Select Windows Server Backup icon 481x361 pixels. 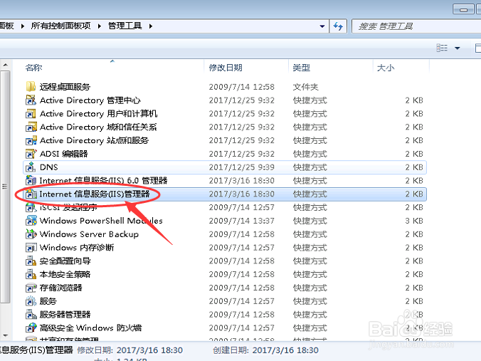point(31,234)
